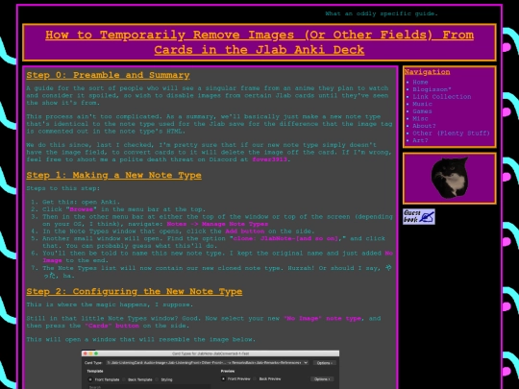Open the Blogisson navigation link
This screenshot has height=389, width=519.
tap(432, 89)
